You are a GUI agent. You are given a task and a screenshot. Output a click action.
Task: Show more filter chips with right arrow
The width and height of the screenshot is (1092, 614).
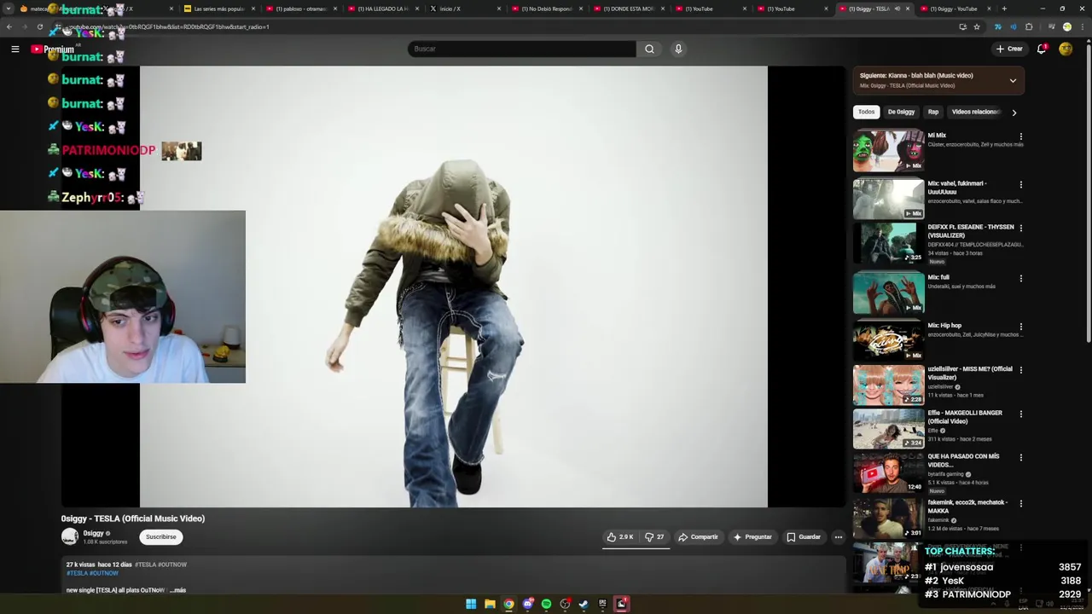pyautogui.click(x=1014, y=113)
